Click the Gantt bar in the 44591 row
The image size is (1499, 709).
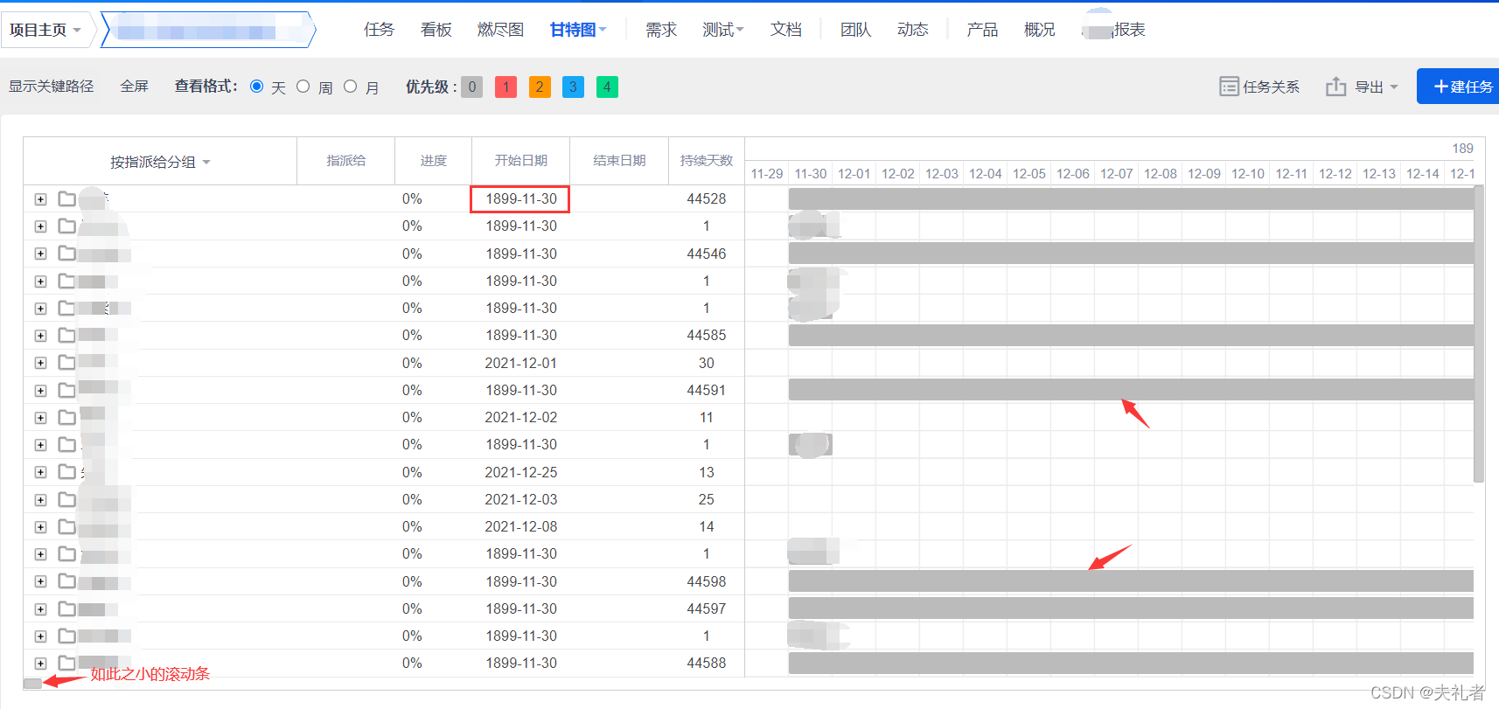[x=1131, y=390]
